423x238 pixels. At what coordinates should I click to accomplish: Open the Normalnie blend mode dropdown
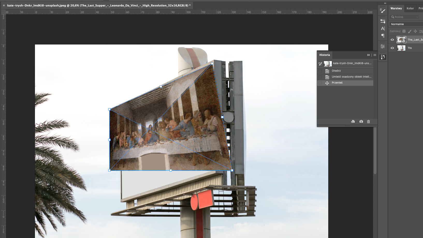(406, 24)
